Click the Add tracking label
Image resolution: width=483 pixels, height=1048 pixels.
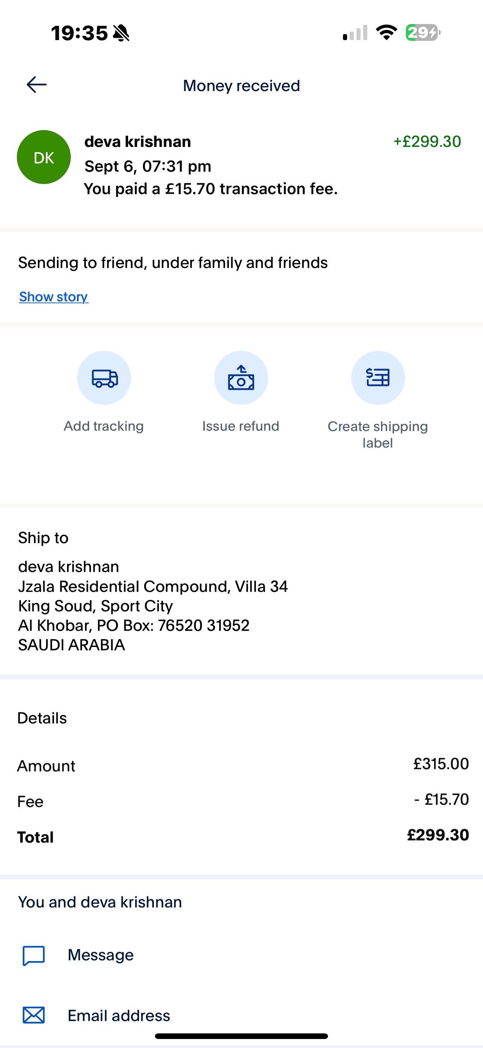click(x=104, y=426)
